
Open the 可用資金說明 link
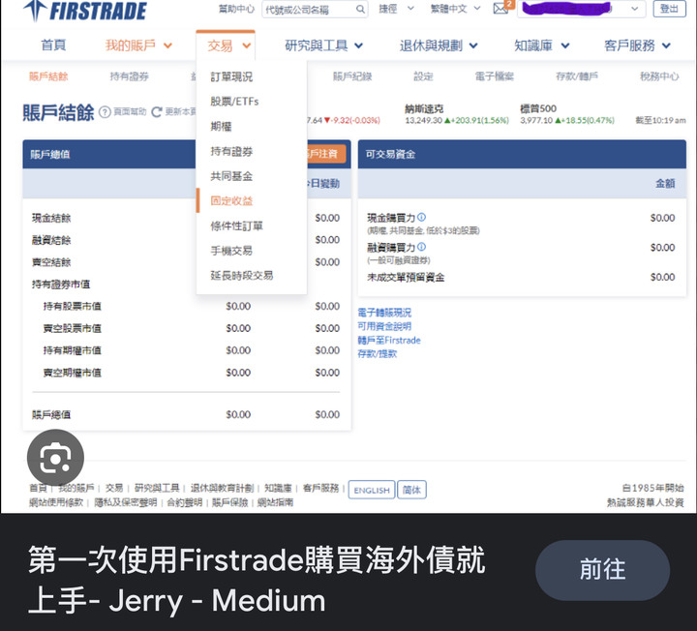(x=384, y=326)
